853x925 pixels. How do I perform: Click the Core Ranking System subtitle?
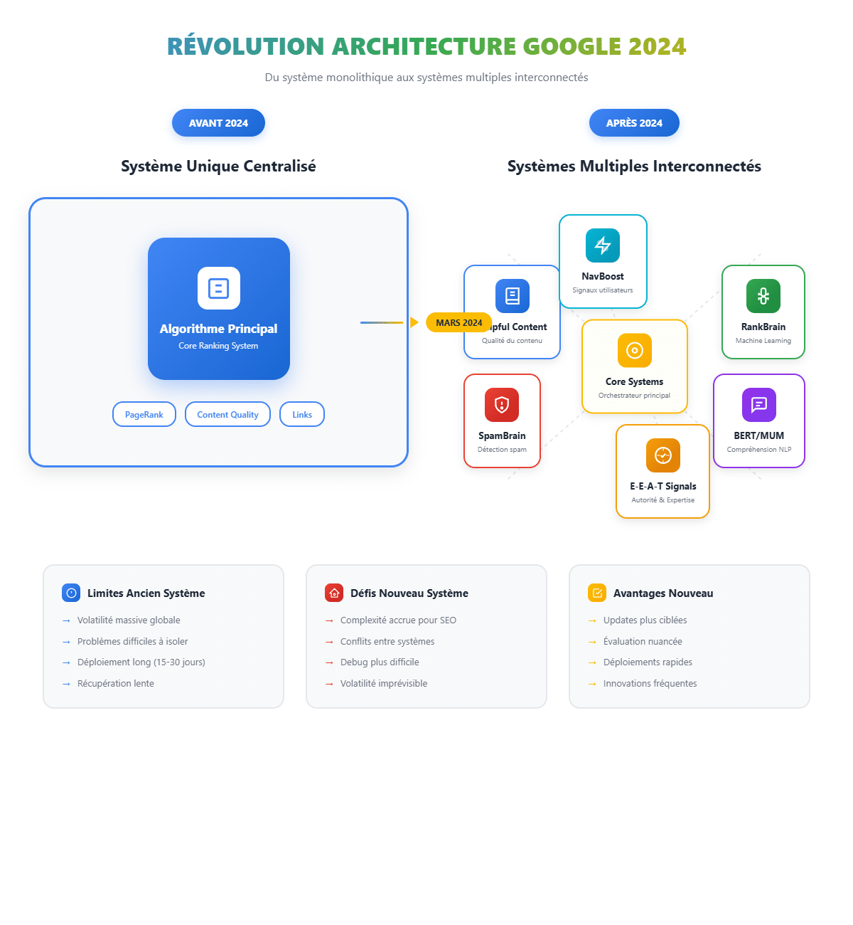tap(219, 346)
